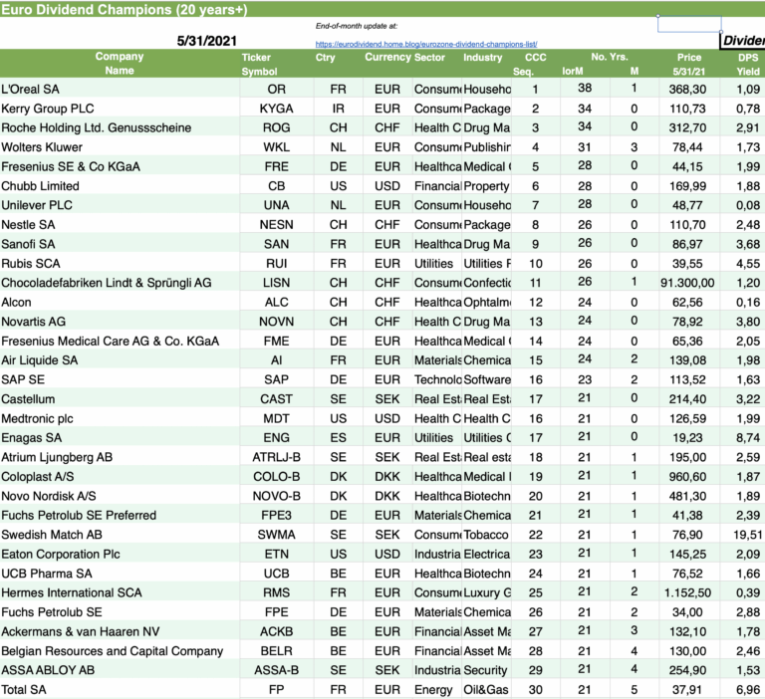This screenshot has width=765, height=699.
Task: Select ticker cell 'ASSA-B'
Action: [x=276, y=670]
